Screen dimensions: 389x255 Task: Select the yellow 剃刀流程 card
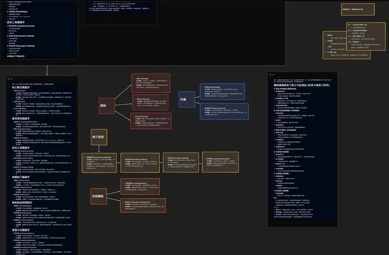(x=99, y=137)
